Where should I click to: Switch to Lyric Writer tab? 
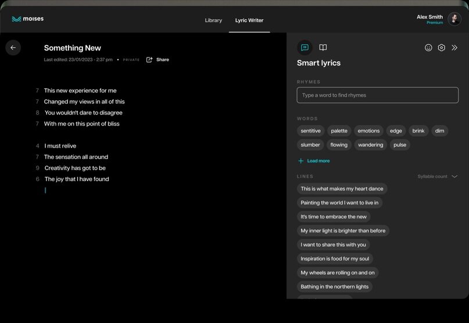249,20
